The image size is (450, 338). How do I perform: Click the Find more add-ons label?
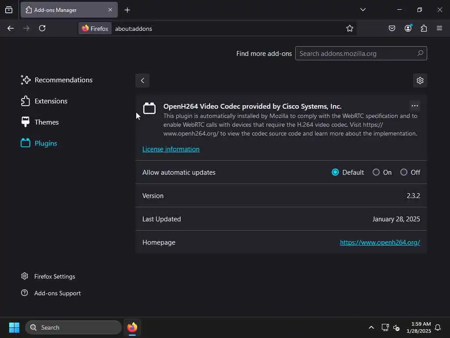[x=264, y=53]
